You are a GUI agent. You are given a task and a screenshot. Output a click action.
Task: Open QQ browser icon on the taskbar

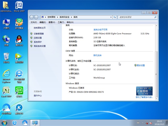point(25,123)
